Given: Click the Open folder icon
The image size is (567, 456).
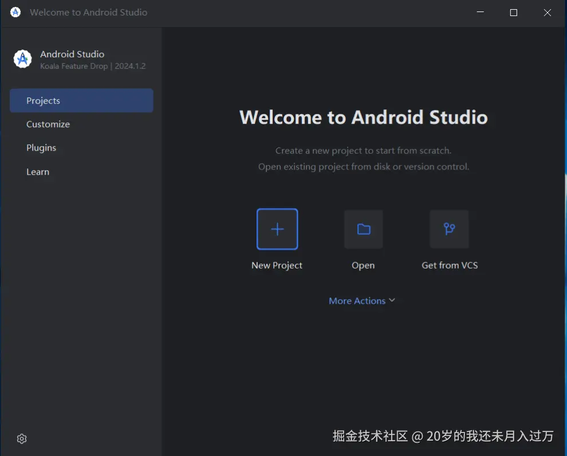Looking at the screenshot, I should click(364, 229).
